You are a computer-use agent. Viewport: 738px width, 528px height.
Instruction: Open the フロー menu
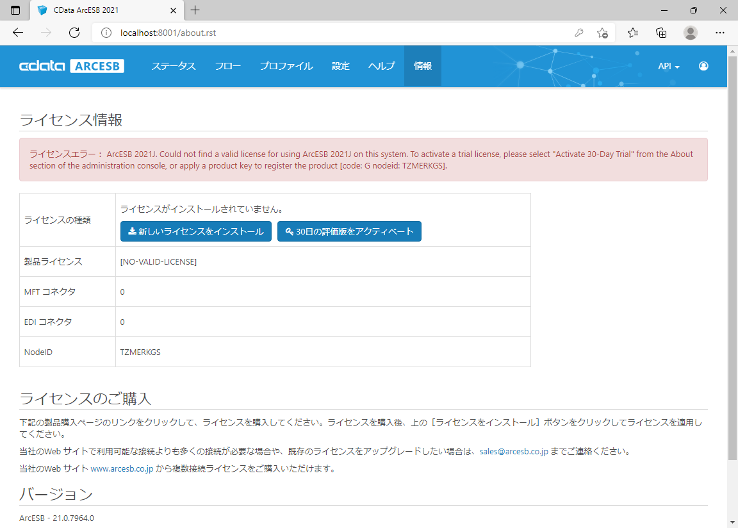[228, 66]
